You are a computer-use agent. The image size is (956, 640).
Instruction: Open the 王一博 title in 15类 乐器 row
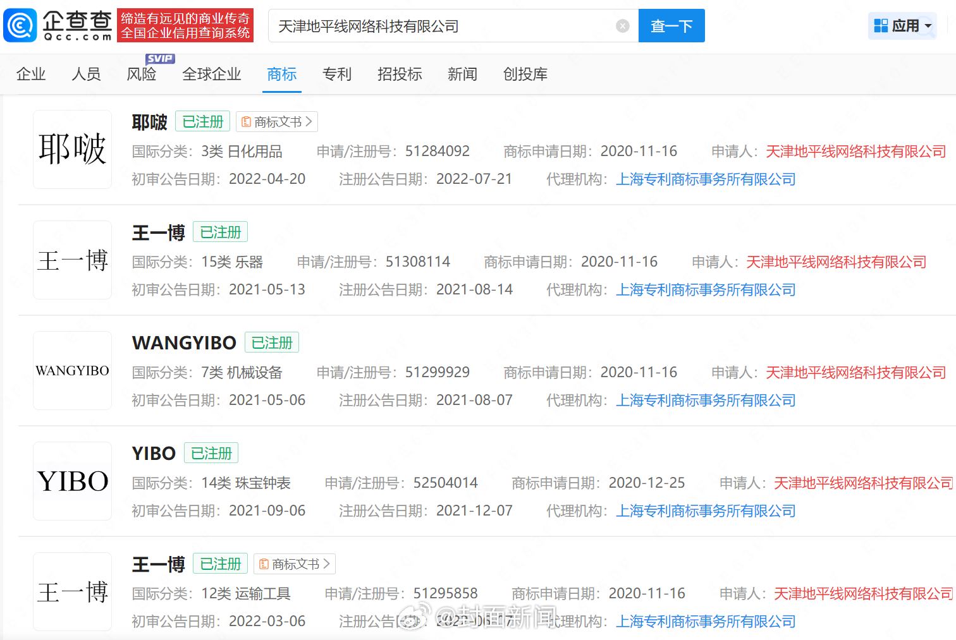[x=158, y=232]
